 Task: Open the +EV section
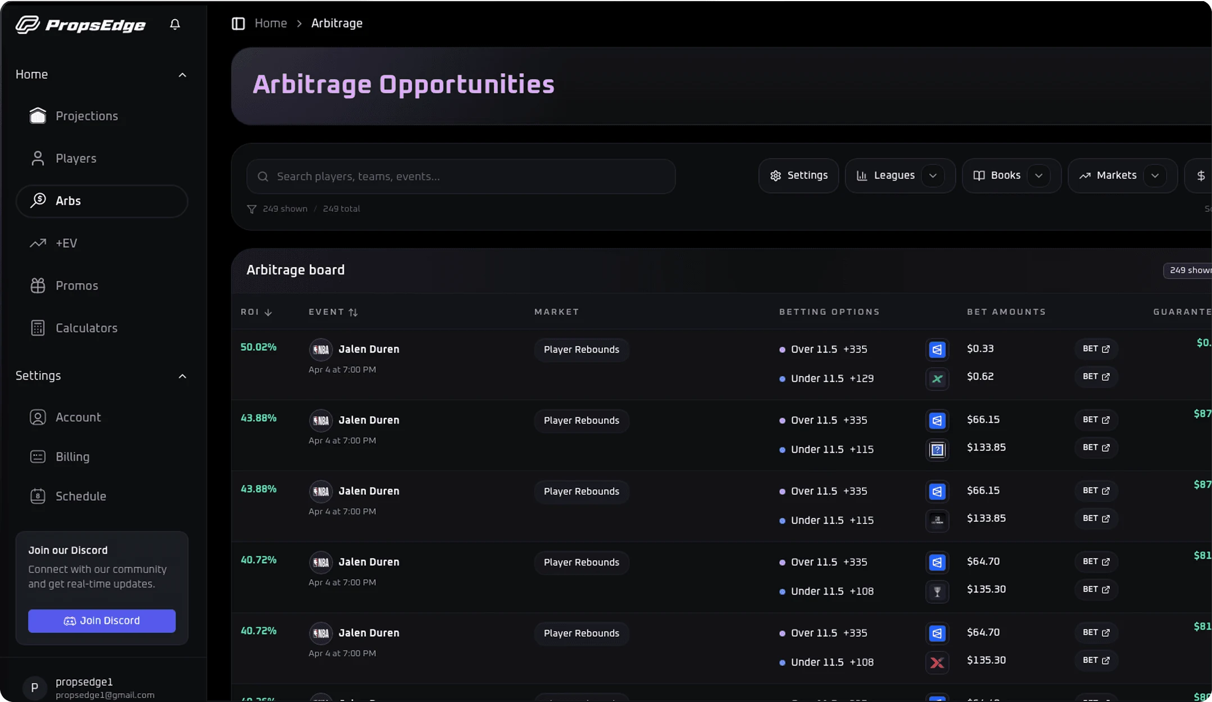pos(102,243)
